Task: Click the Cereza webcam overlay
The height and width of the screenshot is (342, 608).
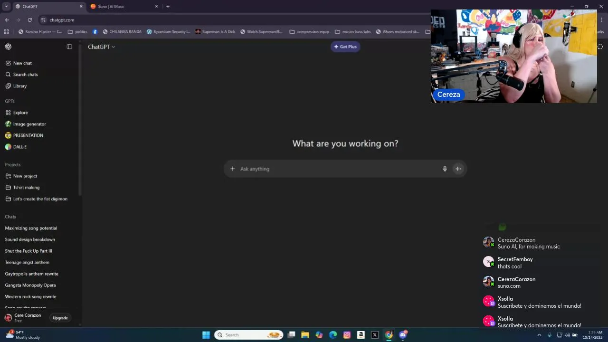Action: 513,56
